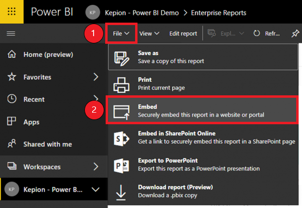Screen dimensions: 302x208
Task: Click the Apps grid icon
Action: pyautogui.click(x=12, y=121)
